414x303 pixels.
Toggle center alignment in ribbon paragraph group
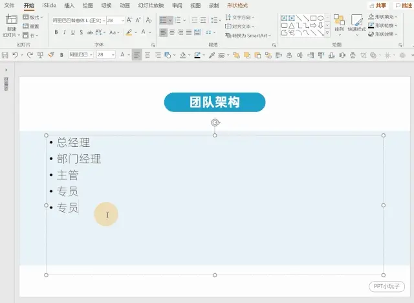pos(172,32)
